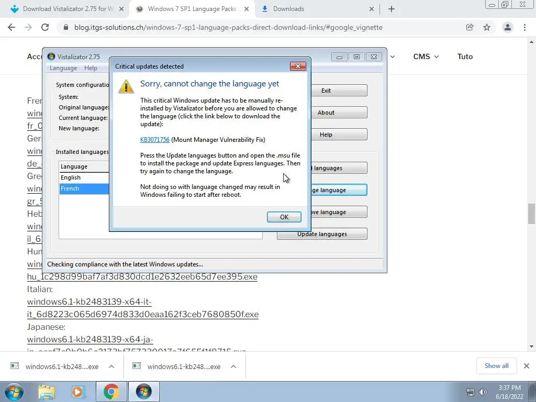Open Windows Explorer from taskbar
This screenshot has height=402, width=536.
coord(47,392)
